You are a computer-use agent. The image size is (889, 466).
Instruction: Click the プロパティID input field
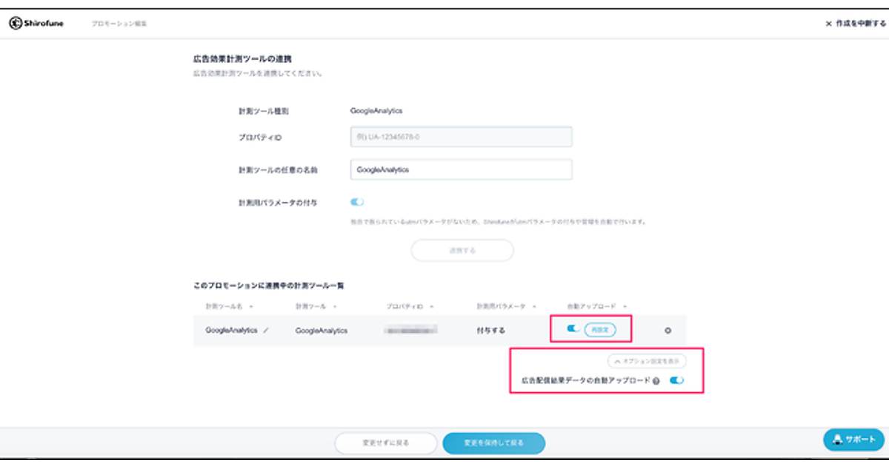pos(461,138)
